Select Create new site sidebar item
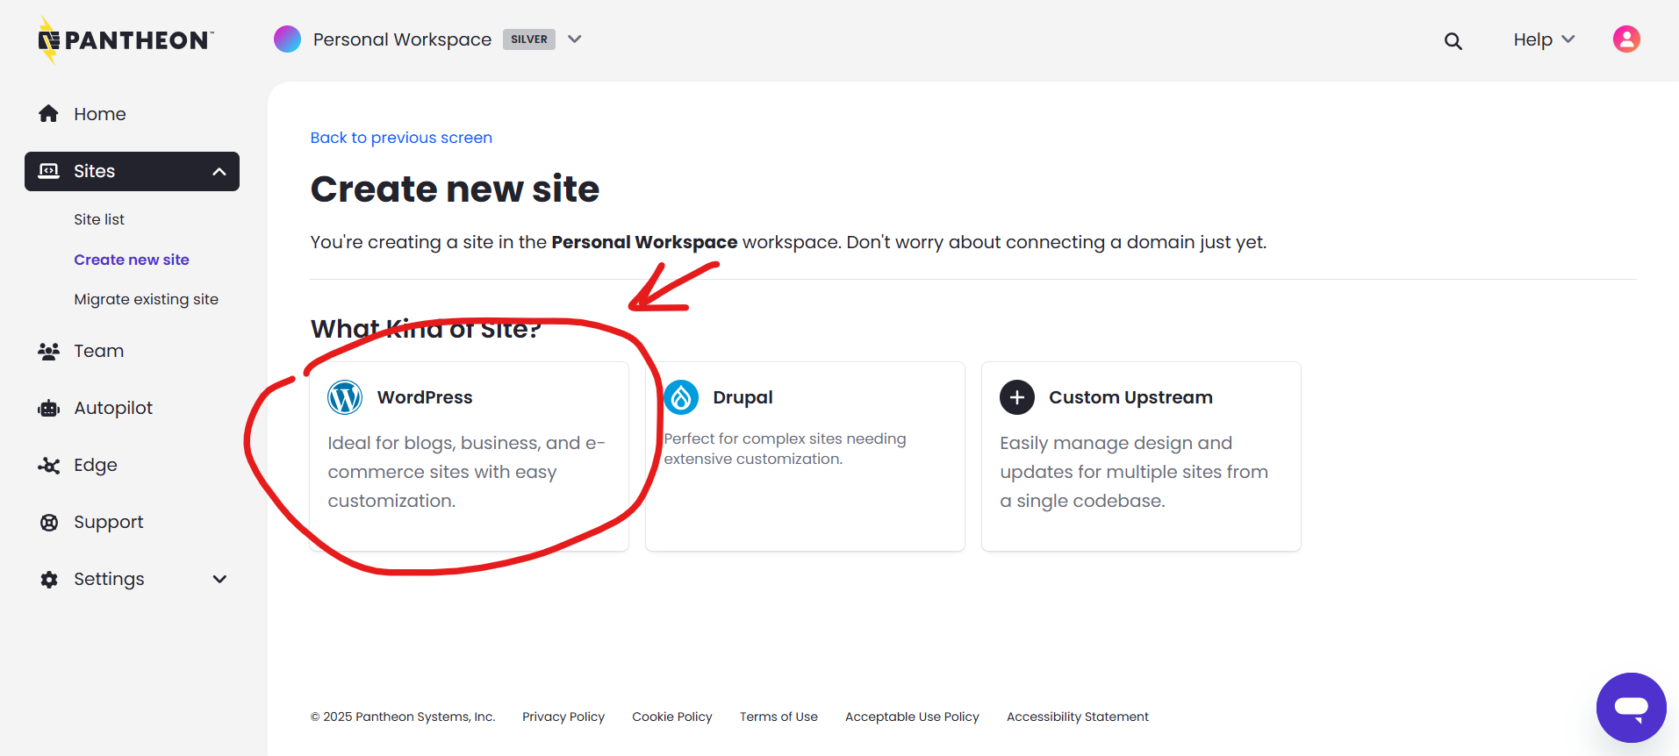 (132, 260)
